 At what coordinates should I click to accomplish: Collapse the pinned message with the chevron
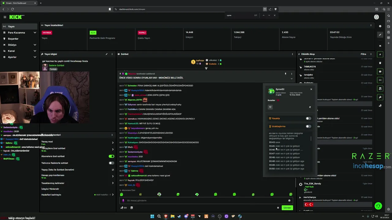coord(292,79)
